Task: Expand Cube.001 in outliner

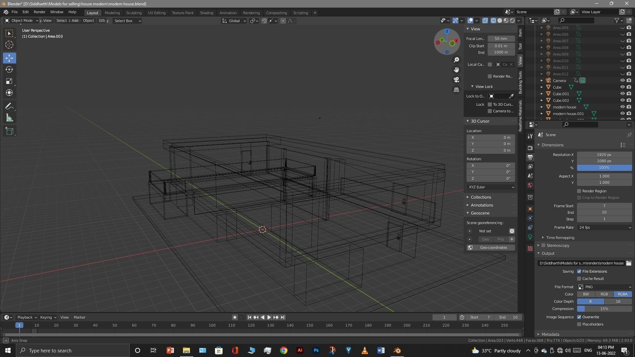Action: tap(541, 94)
